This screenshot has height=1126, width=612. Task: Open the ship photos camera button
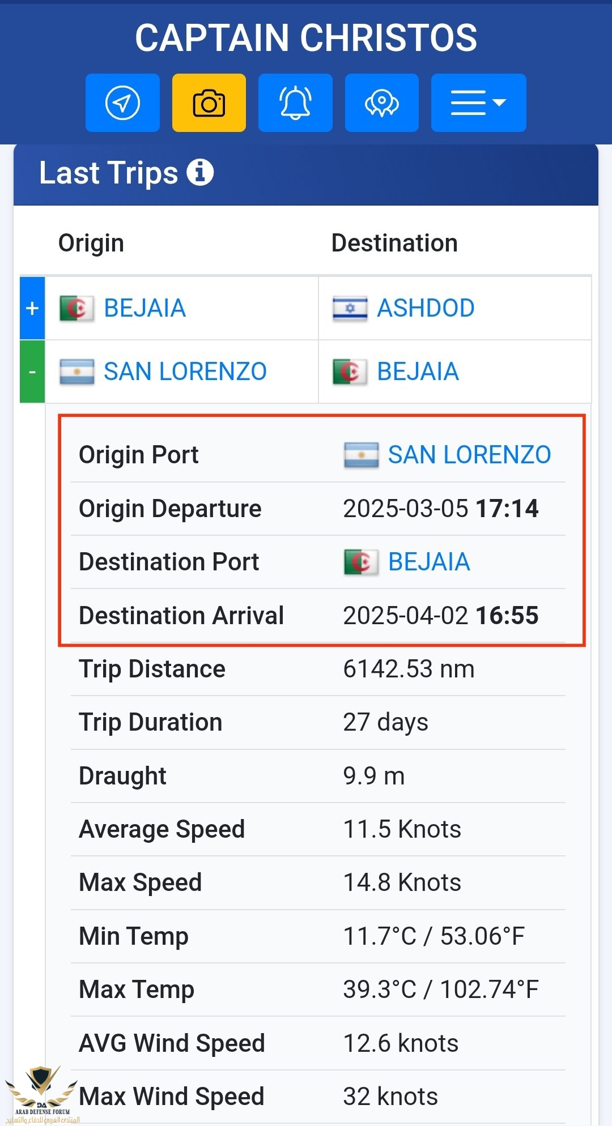[209, 103]
